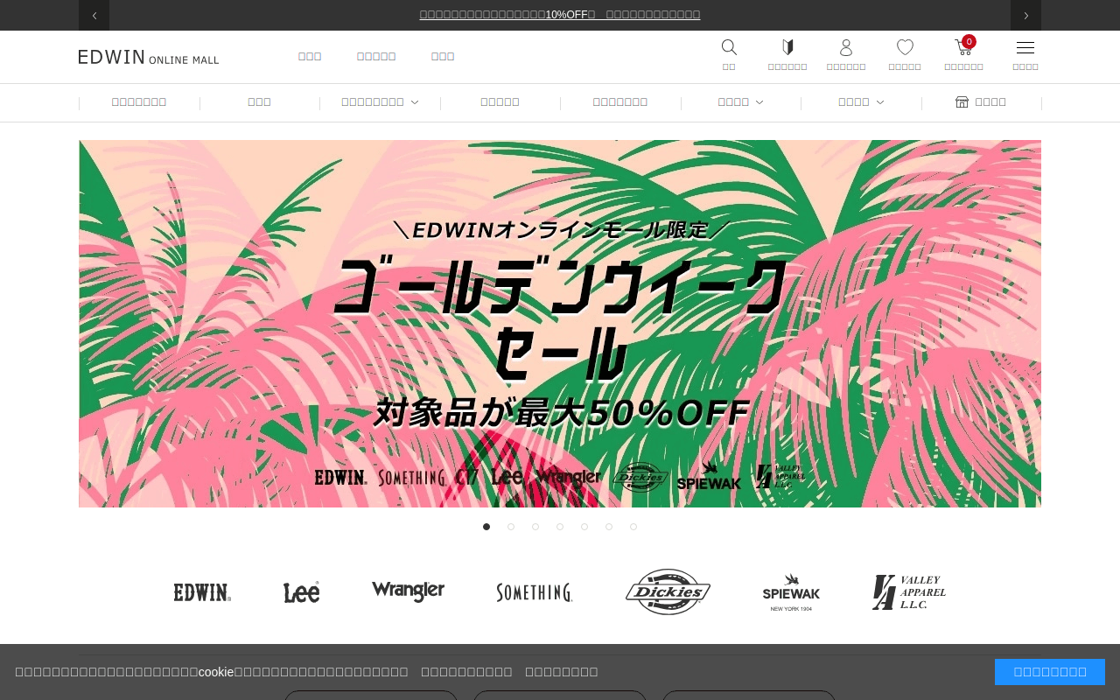Open account login via the person icon
1120x700 pixels.
(x=846, y=47)
